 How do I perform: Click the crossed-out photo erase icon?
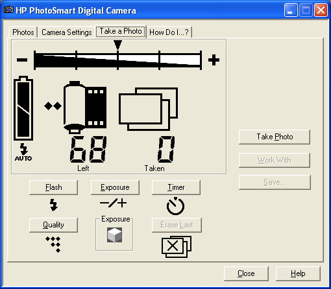[177, 247]
